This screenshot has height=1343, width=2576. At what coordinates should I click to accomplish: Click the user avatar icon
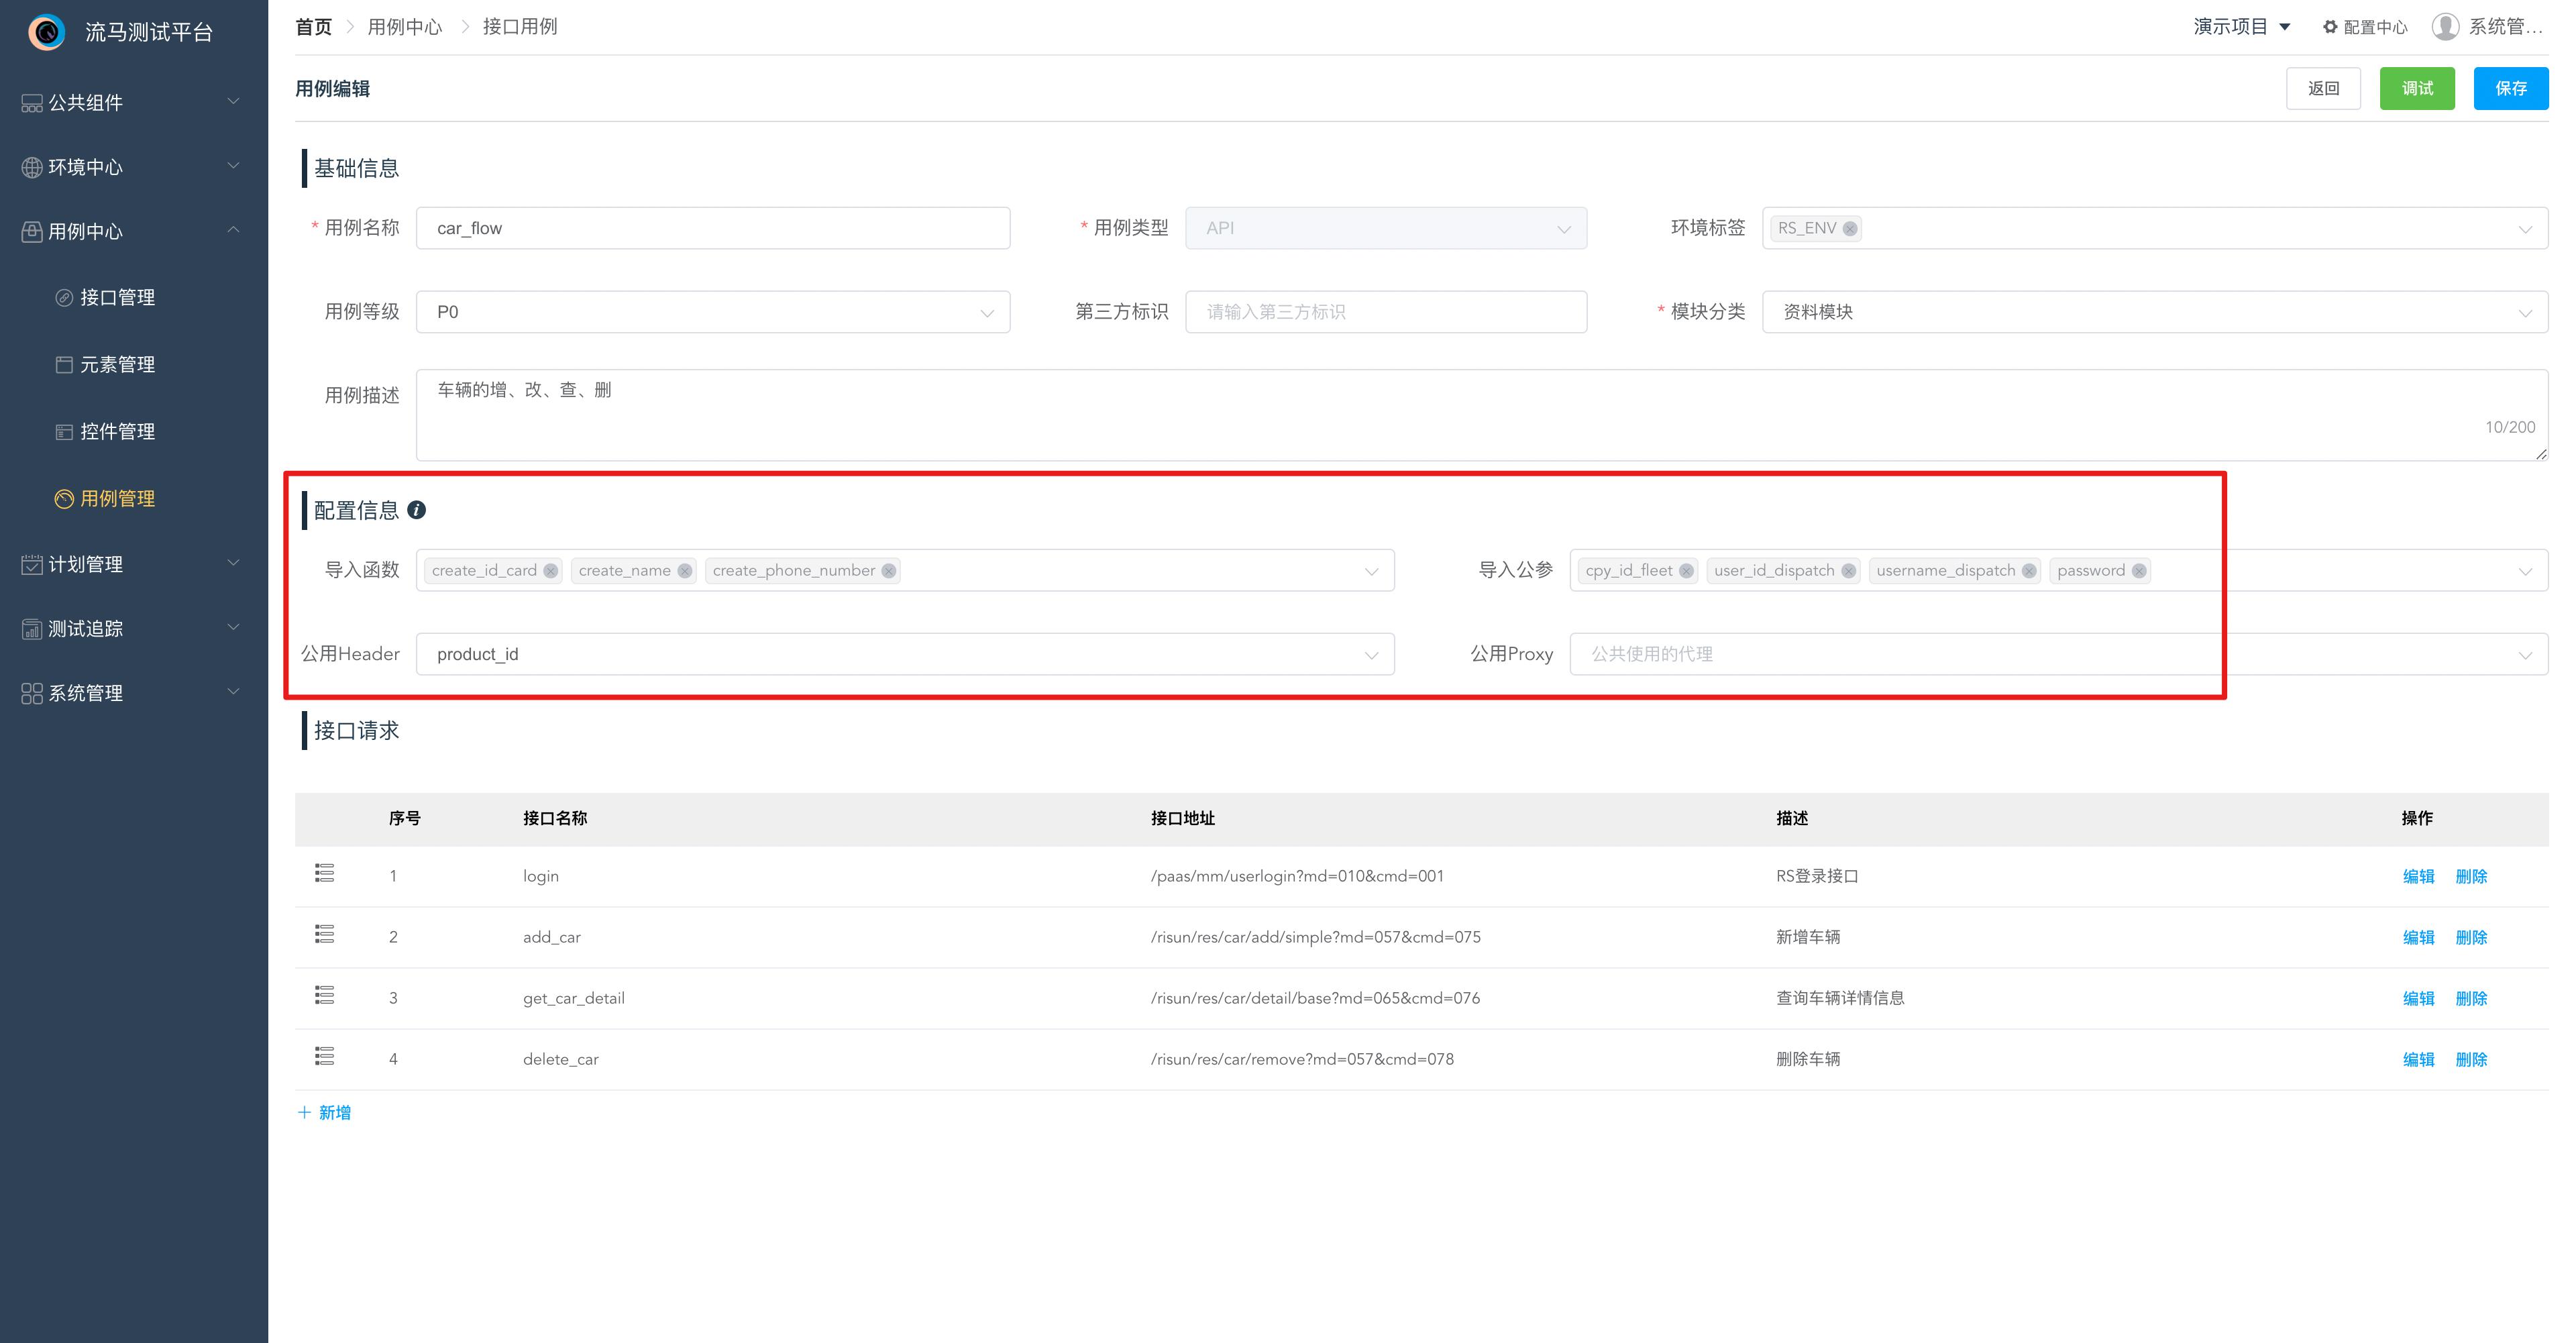pos(2445,27)
